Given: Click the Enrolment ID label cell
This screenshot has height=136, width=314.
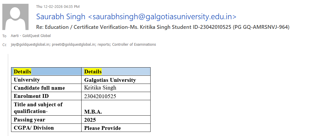Looking at the screenshot, I should click(46, 96).
